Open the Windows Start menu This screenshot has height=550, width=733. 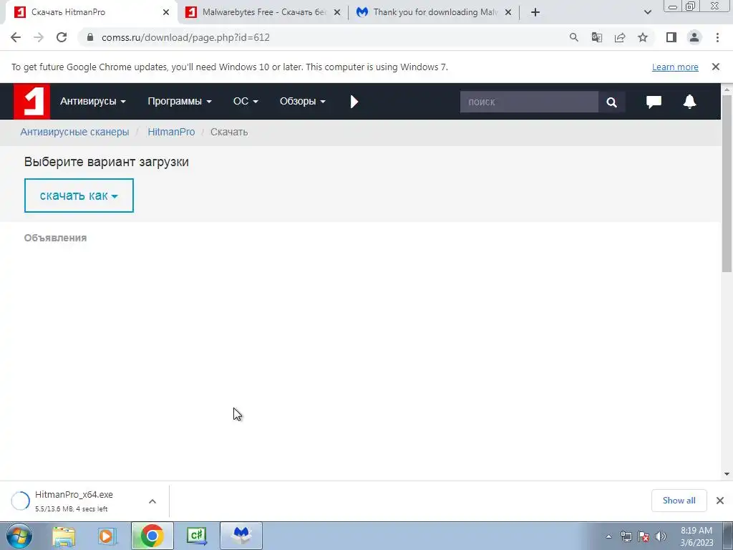pyautogui.click(x=19, y=536)
